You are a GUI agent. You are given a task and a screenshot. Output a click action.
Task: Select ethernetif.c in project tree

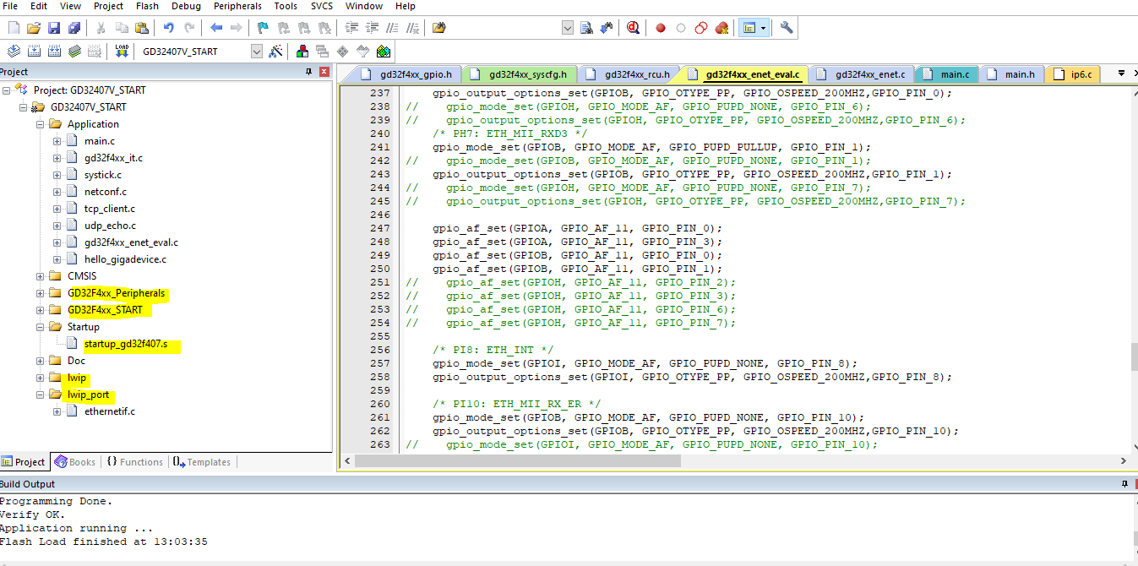pos(109,411)
